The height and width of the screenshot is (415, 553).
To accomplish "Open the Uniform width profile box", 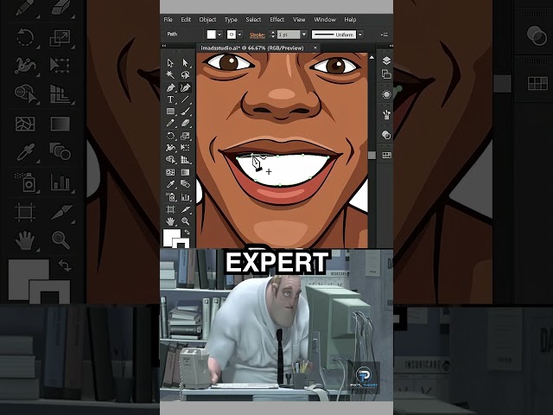I will pos(334,35).
